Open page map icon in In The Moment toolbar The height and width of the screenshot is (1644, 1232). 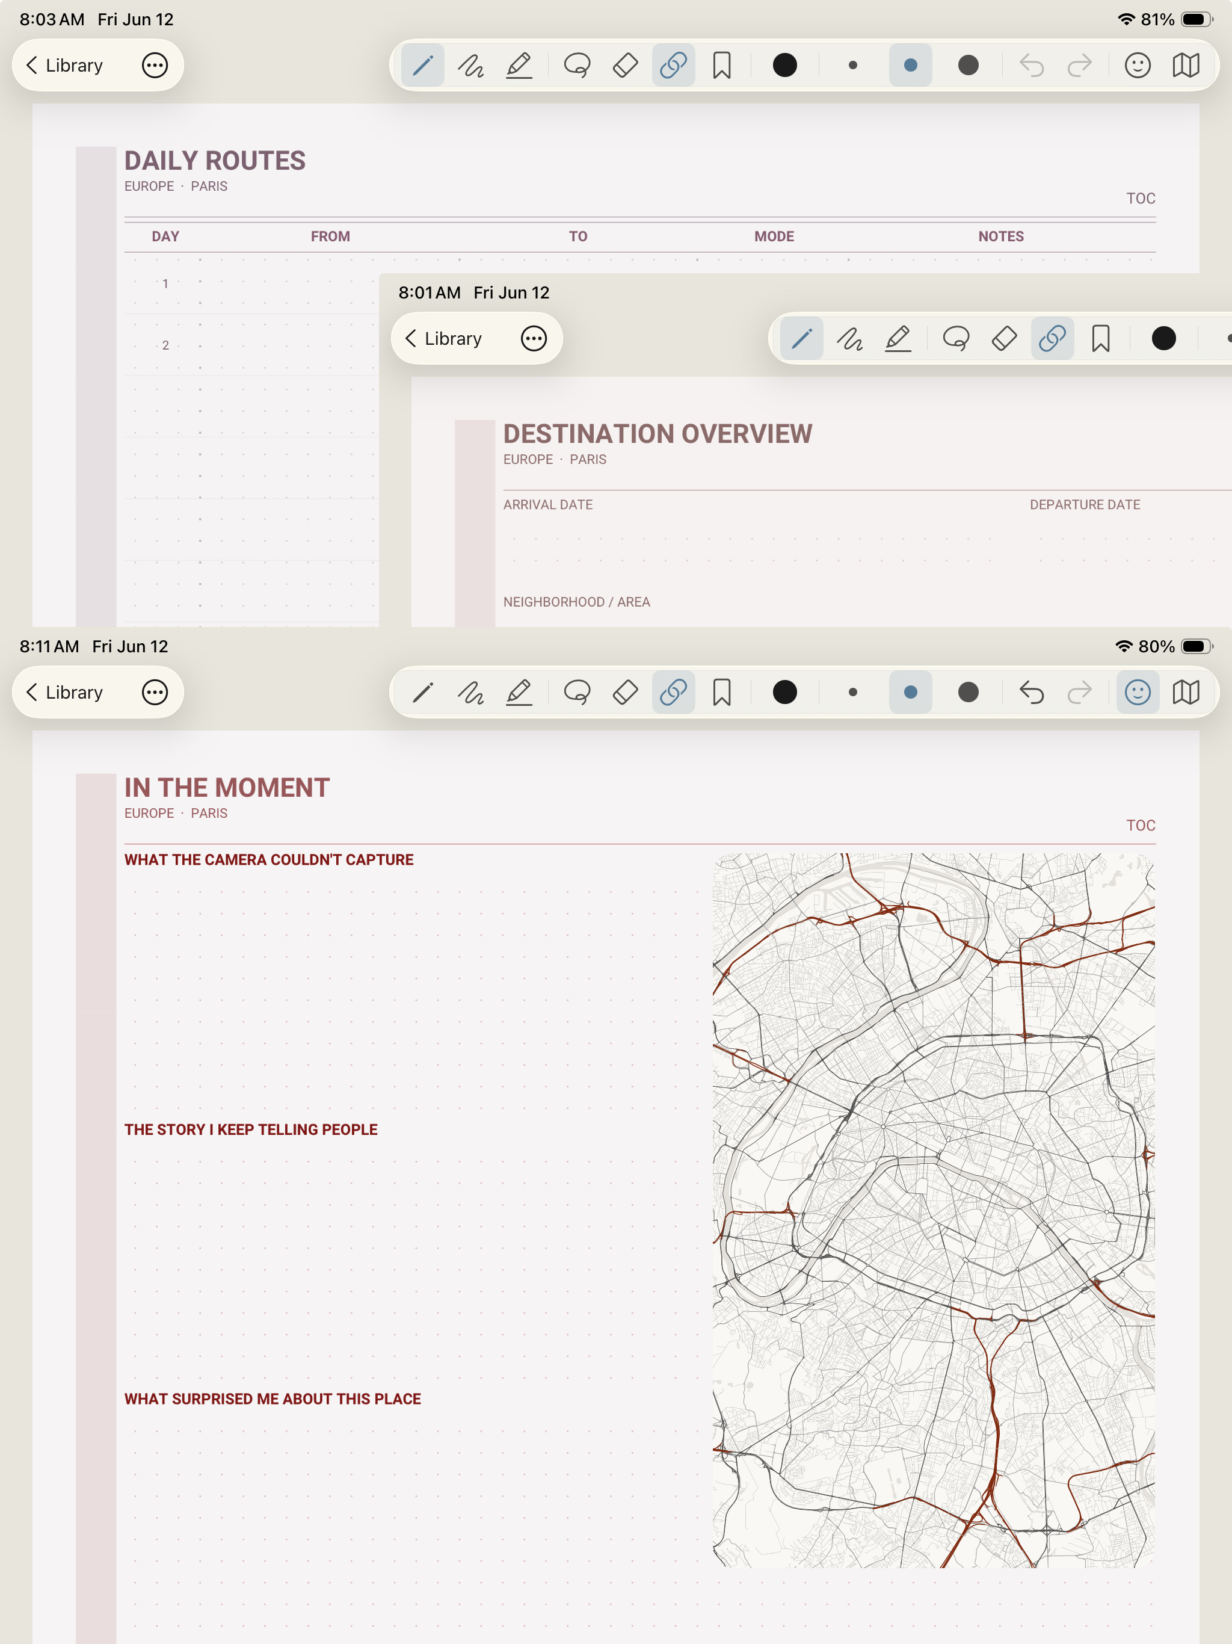click(1186, 693)
